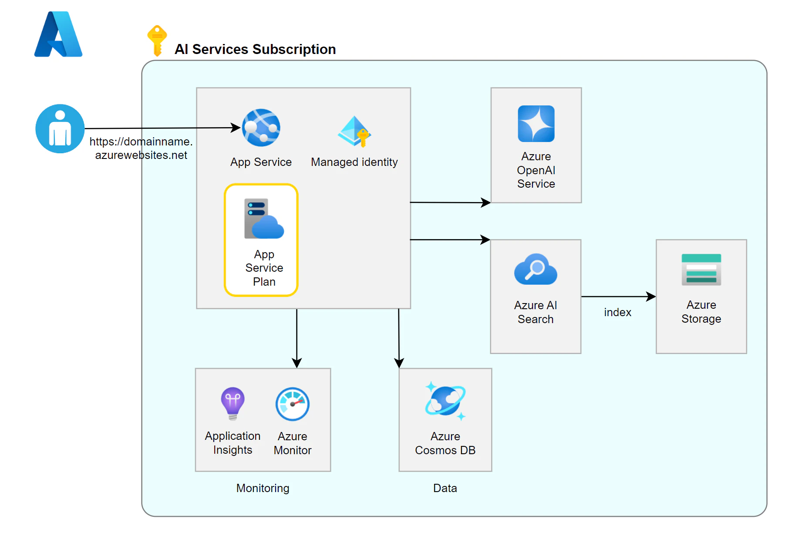Select the 'https://domainname.azurewebsites.net' URL text

click(x=141, y=148)
